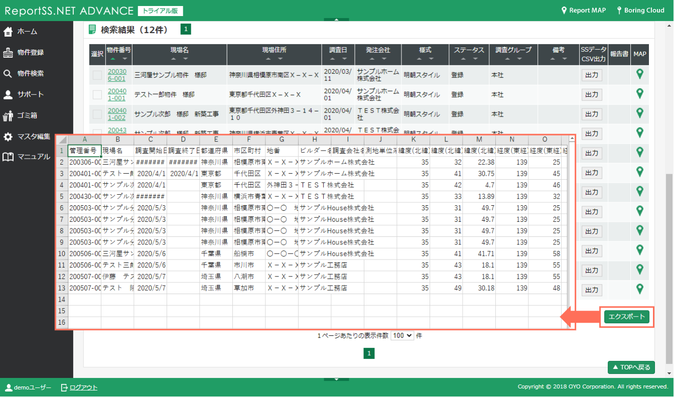Viewport: 674px width, 397px height.
Task: Sort 様式 column descending arrow
Action: point(431,59)
